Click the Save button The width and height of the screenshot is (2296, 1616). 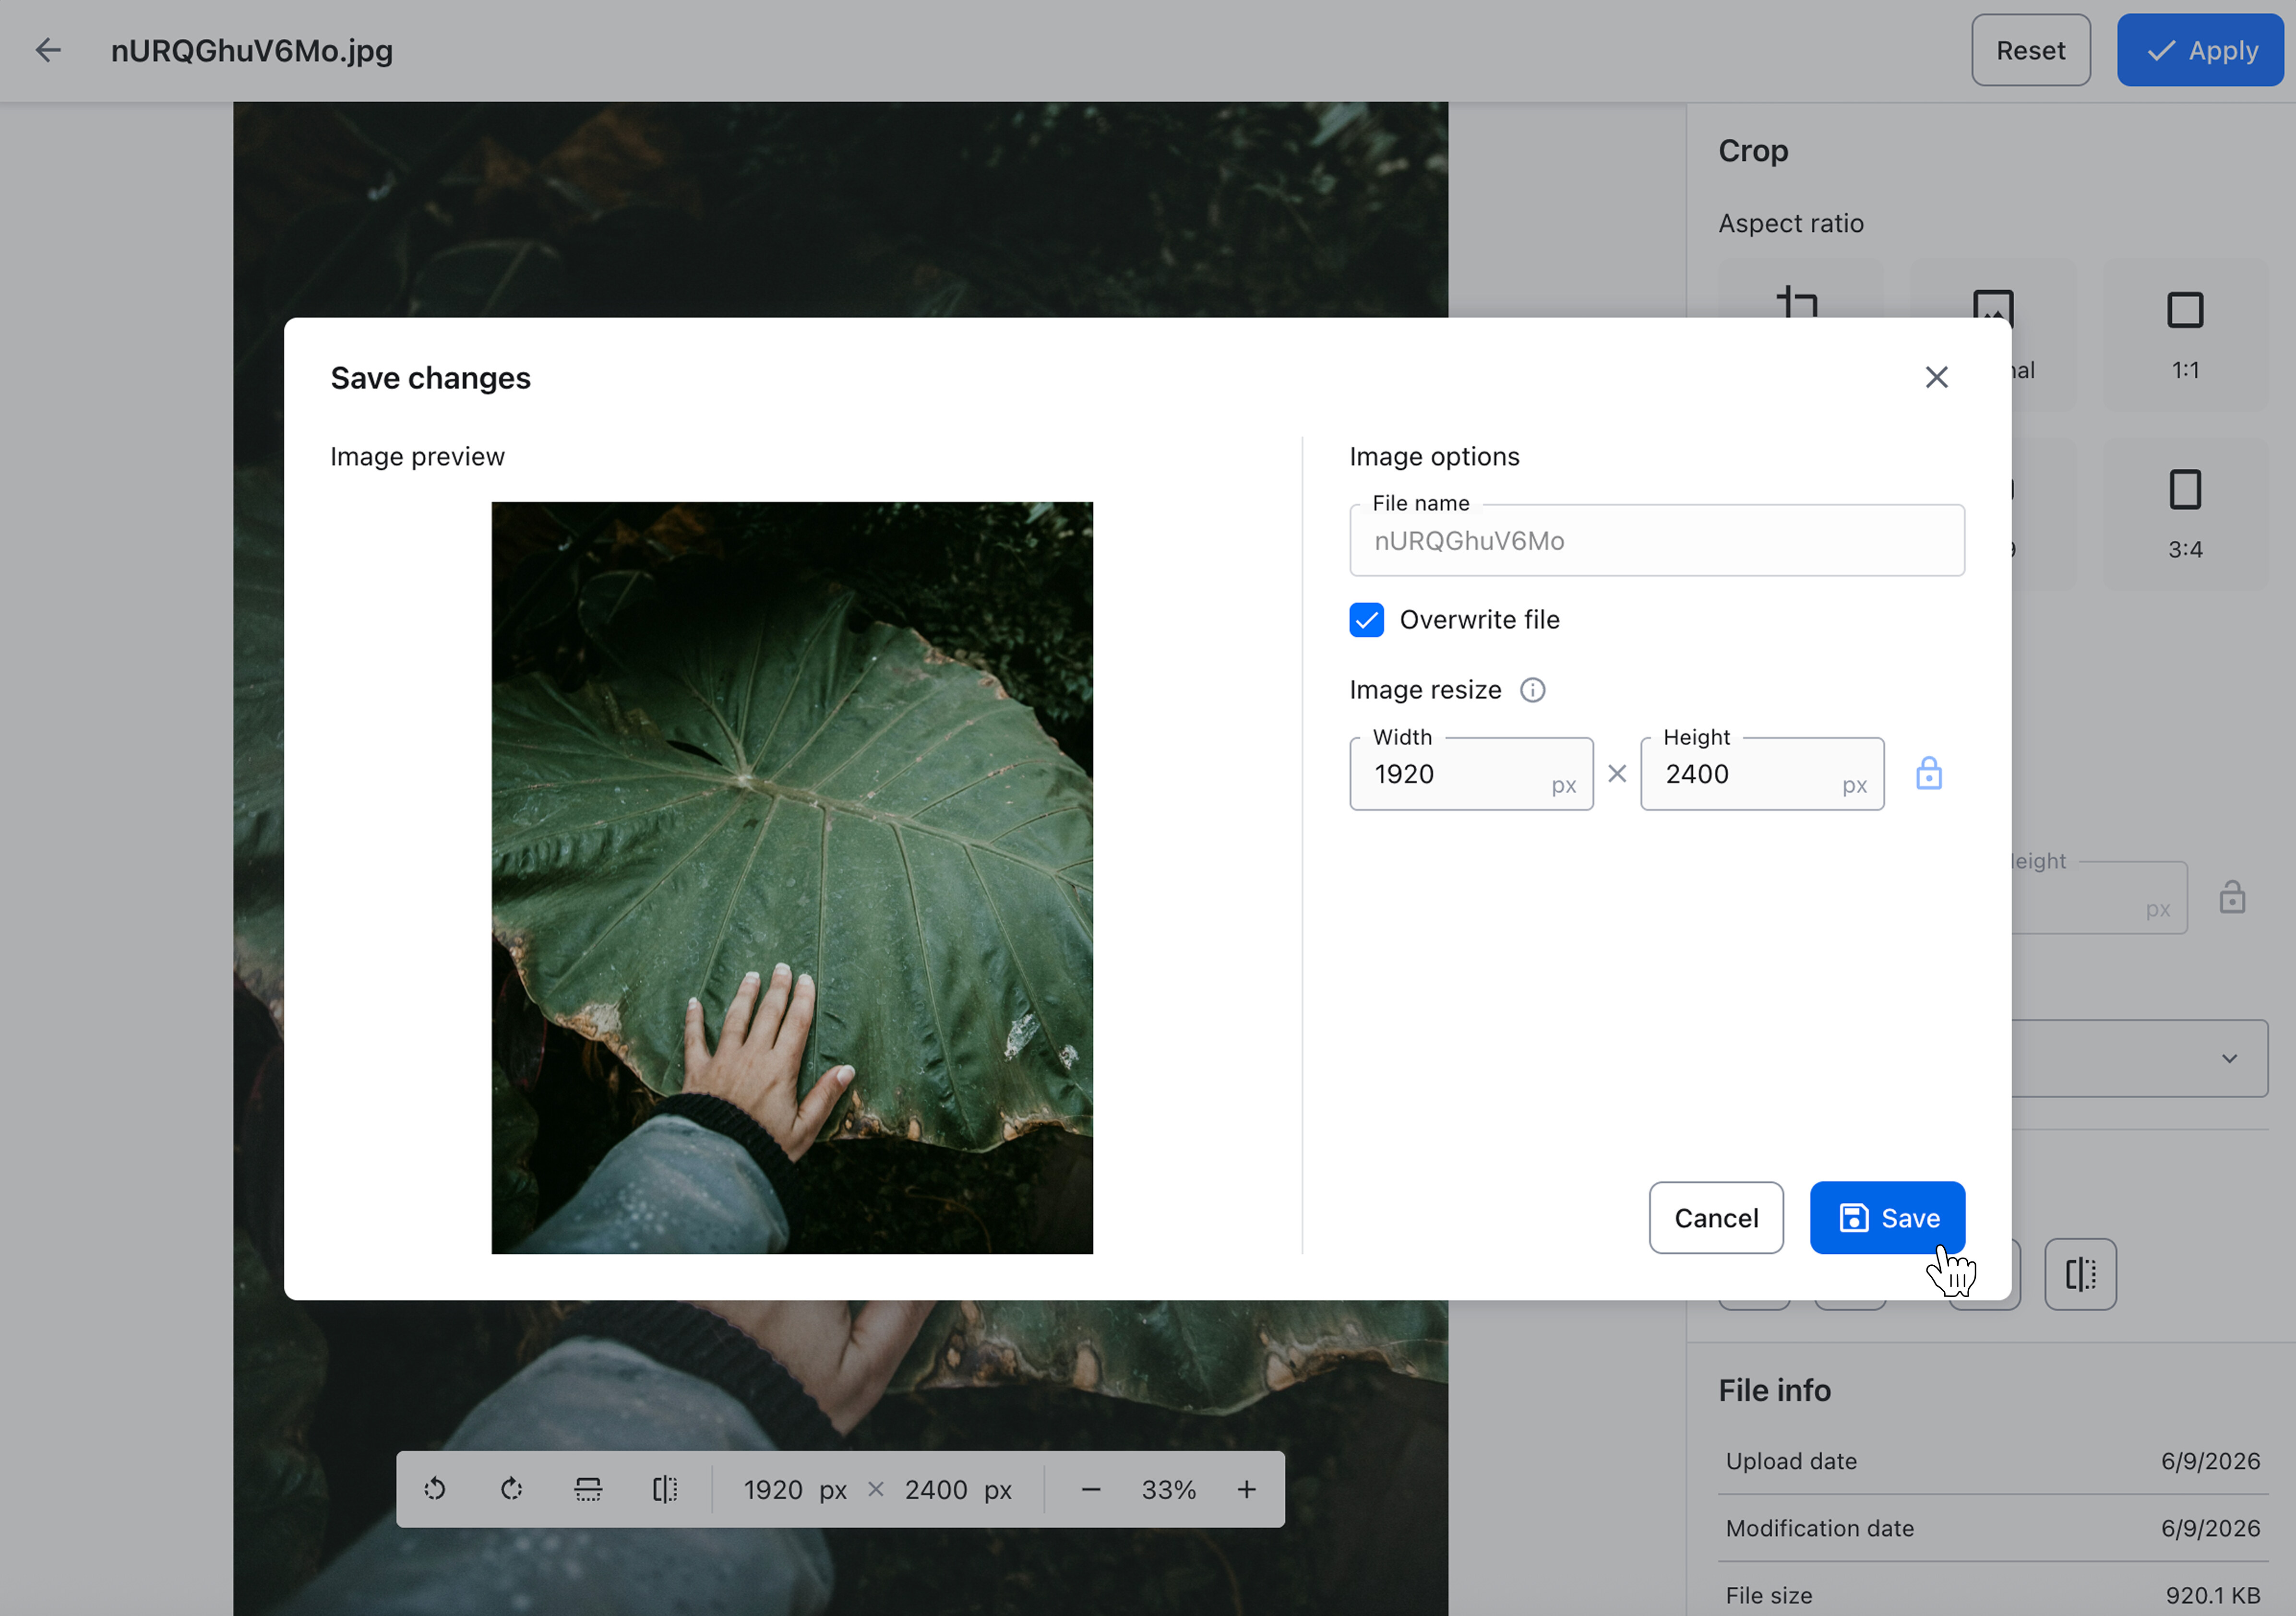click(x=1887, y=1218)
